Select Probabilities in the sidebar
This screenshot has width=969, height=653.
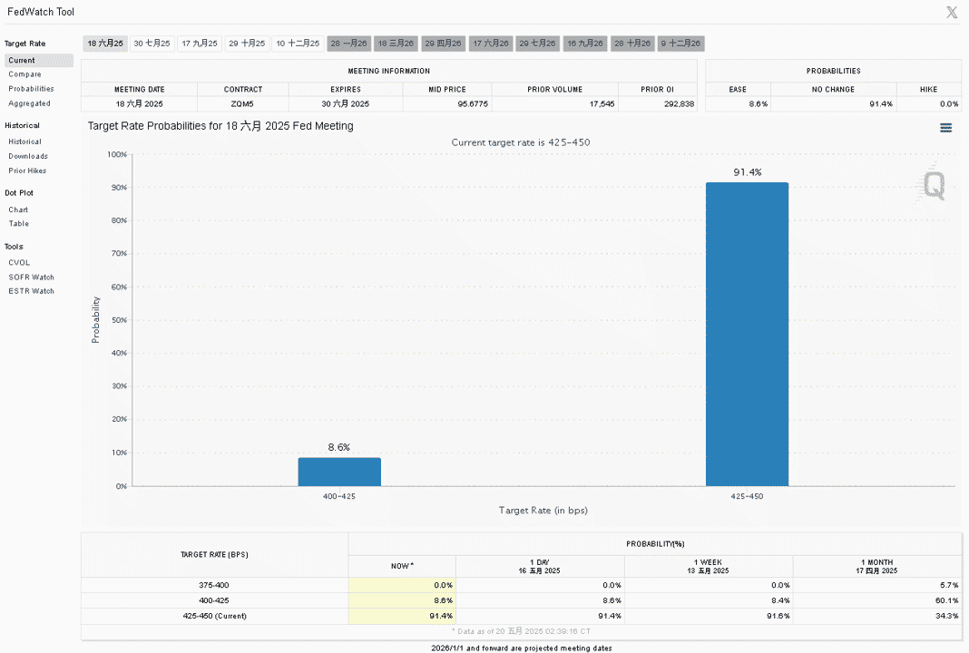tap(31, 89)
